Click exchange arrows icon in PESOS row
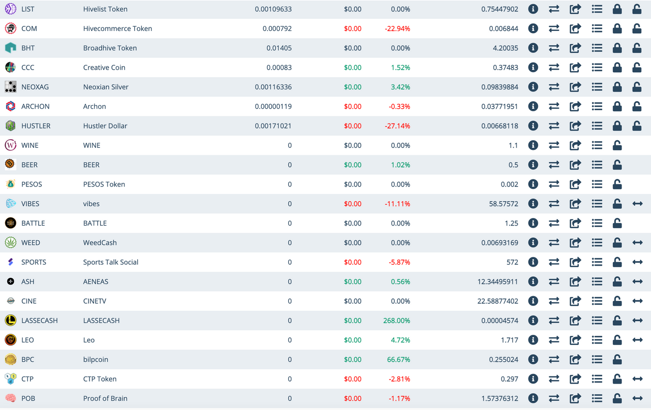 click(x=554, y=184)
